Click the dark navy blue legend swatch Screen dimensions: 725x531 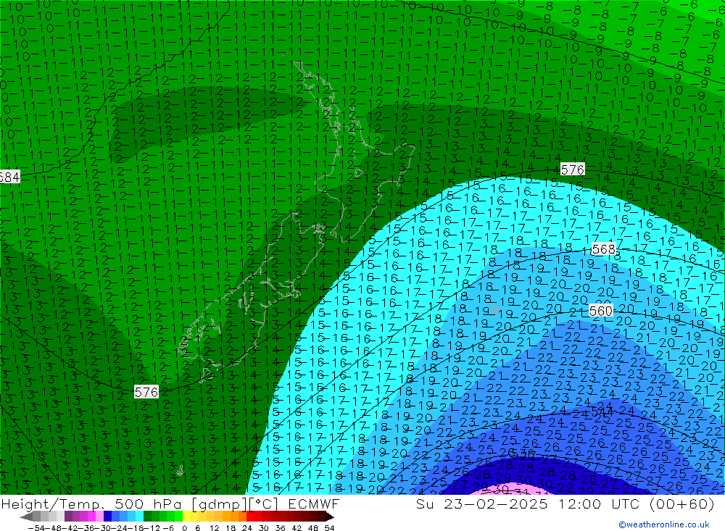click(108, 517)
